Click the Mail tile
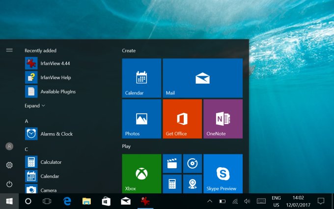Viewport: 334px width, 209px height. tap(202, 78)
